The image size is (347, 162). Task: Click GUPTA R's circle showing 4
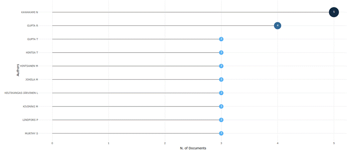click(277, 26)
